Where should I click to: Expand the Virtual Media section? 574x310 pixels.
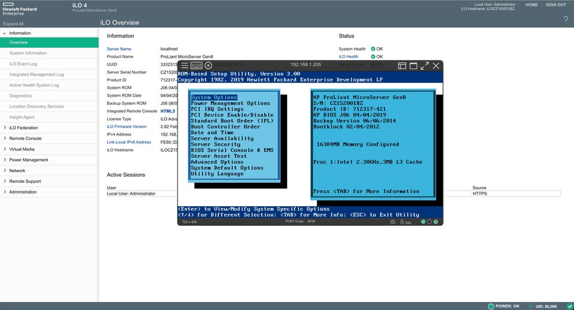(4, 149)
